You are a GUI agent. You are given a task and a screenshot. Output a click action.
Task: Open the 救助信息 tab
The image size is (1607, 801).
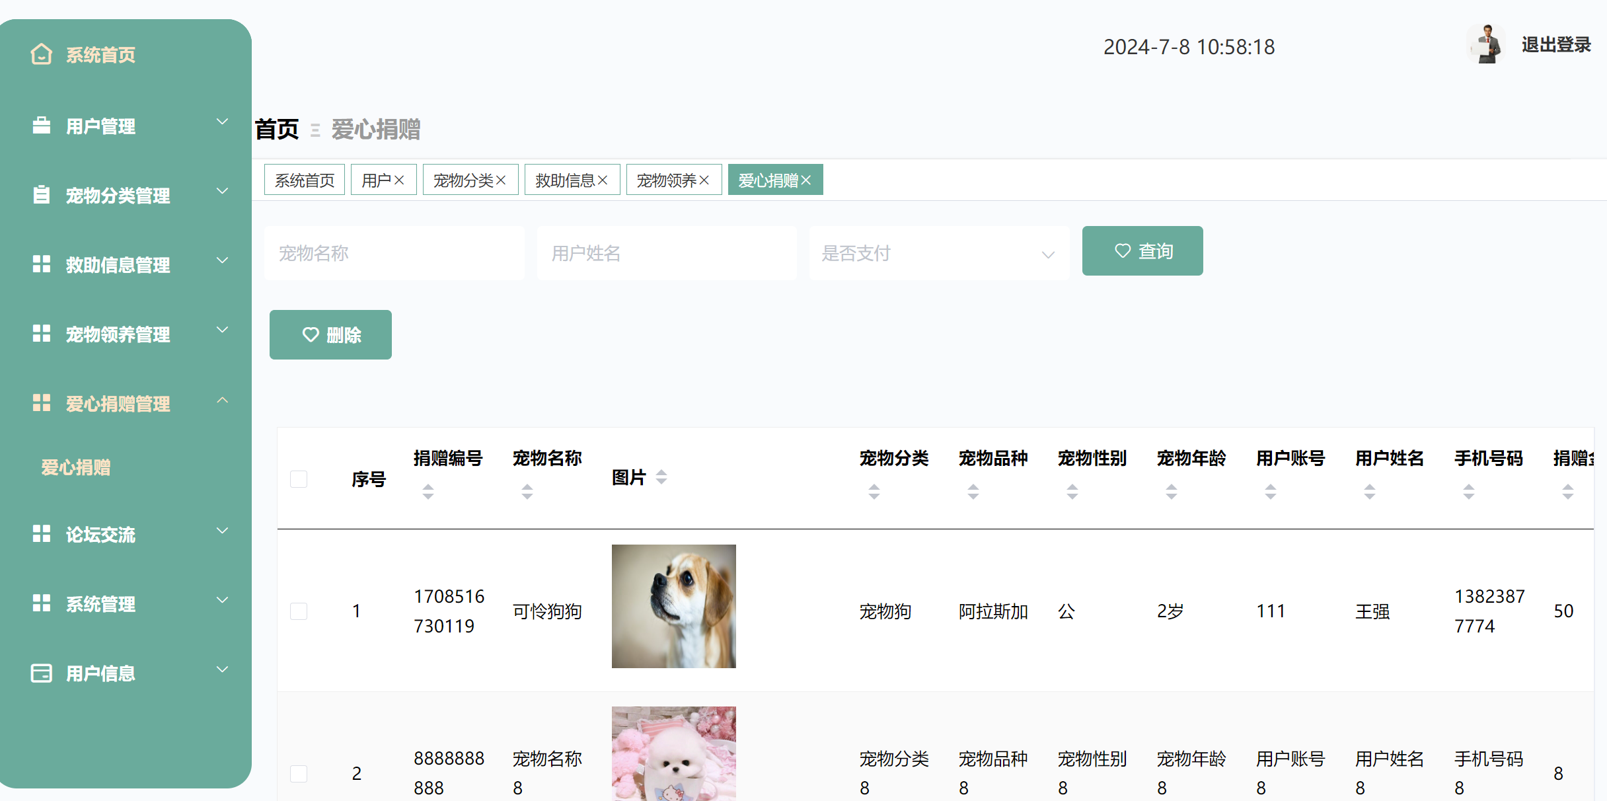point(572,179)
